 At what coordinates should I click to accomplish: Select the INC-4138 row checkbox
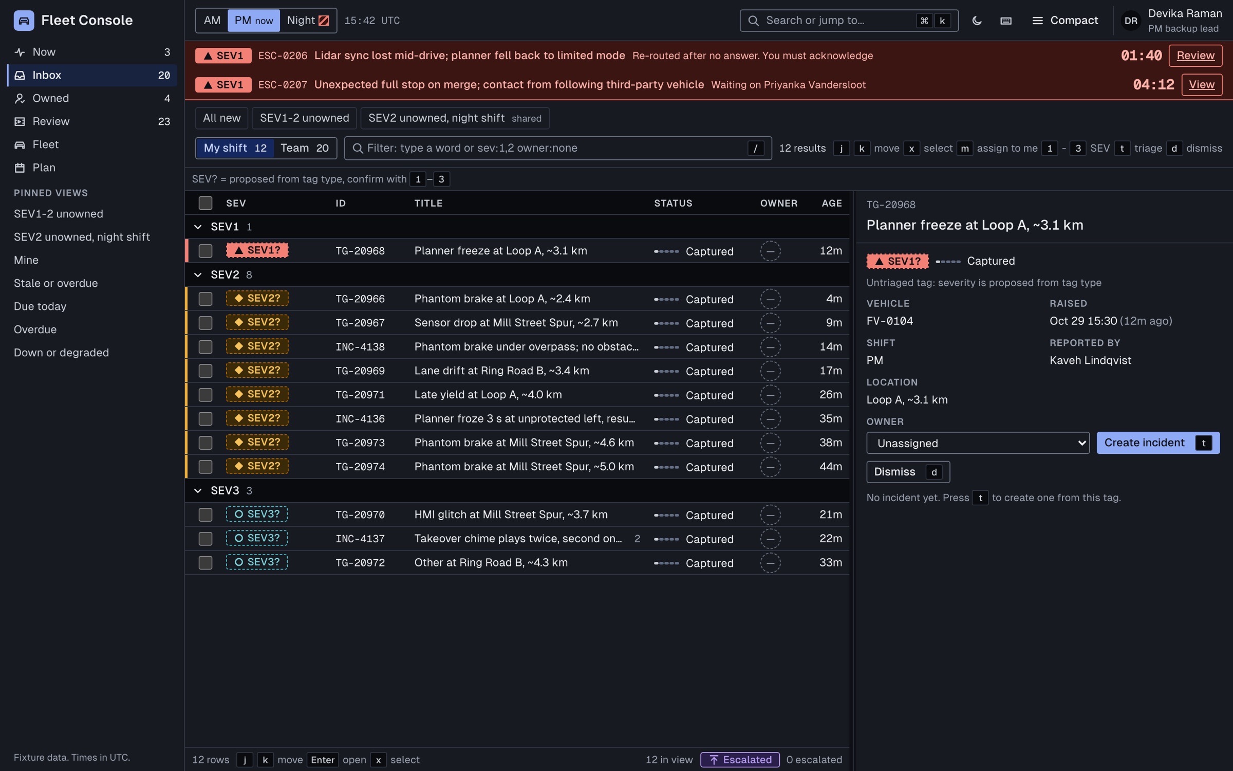point(206,347)
